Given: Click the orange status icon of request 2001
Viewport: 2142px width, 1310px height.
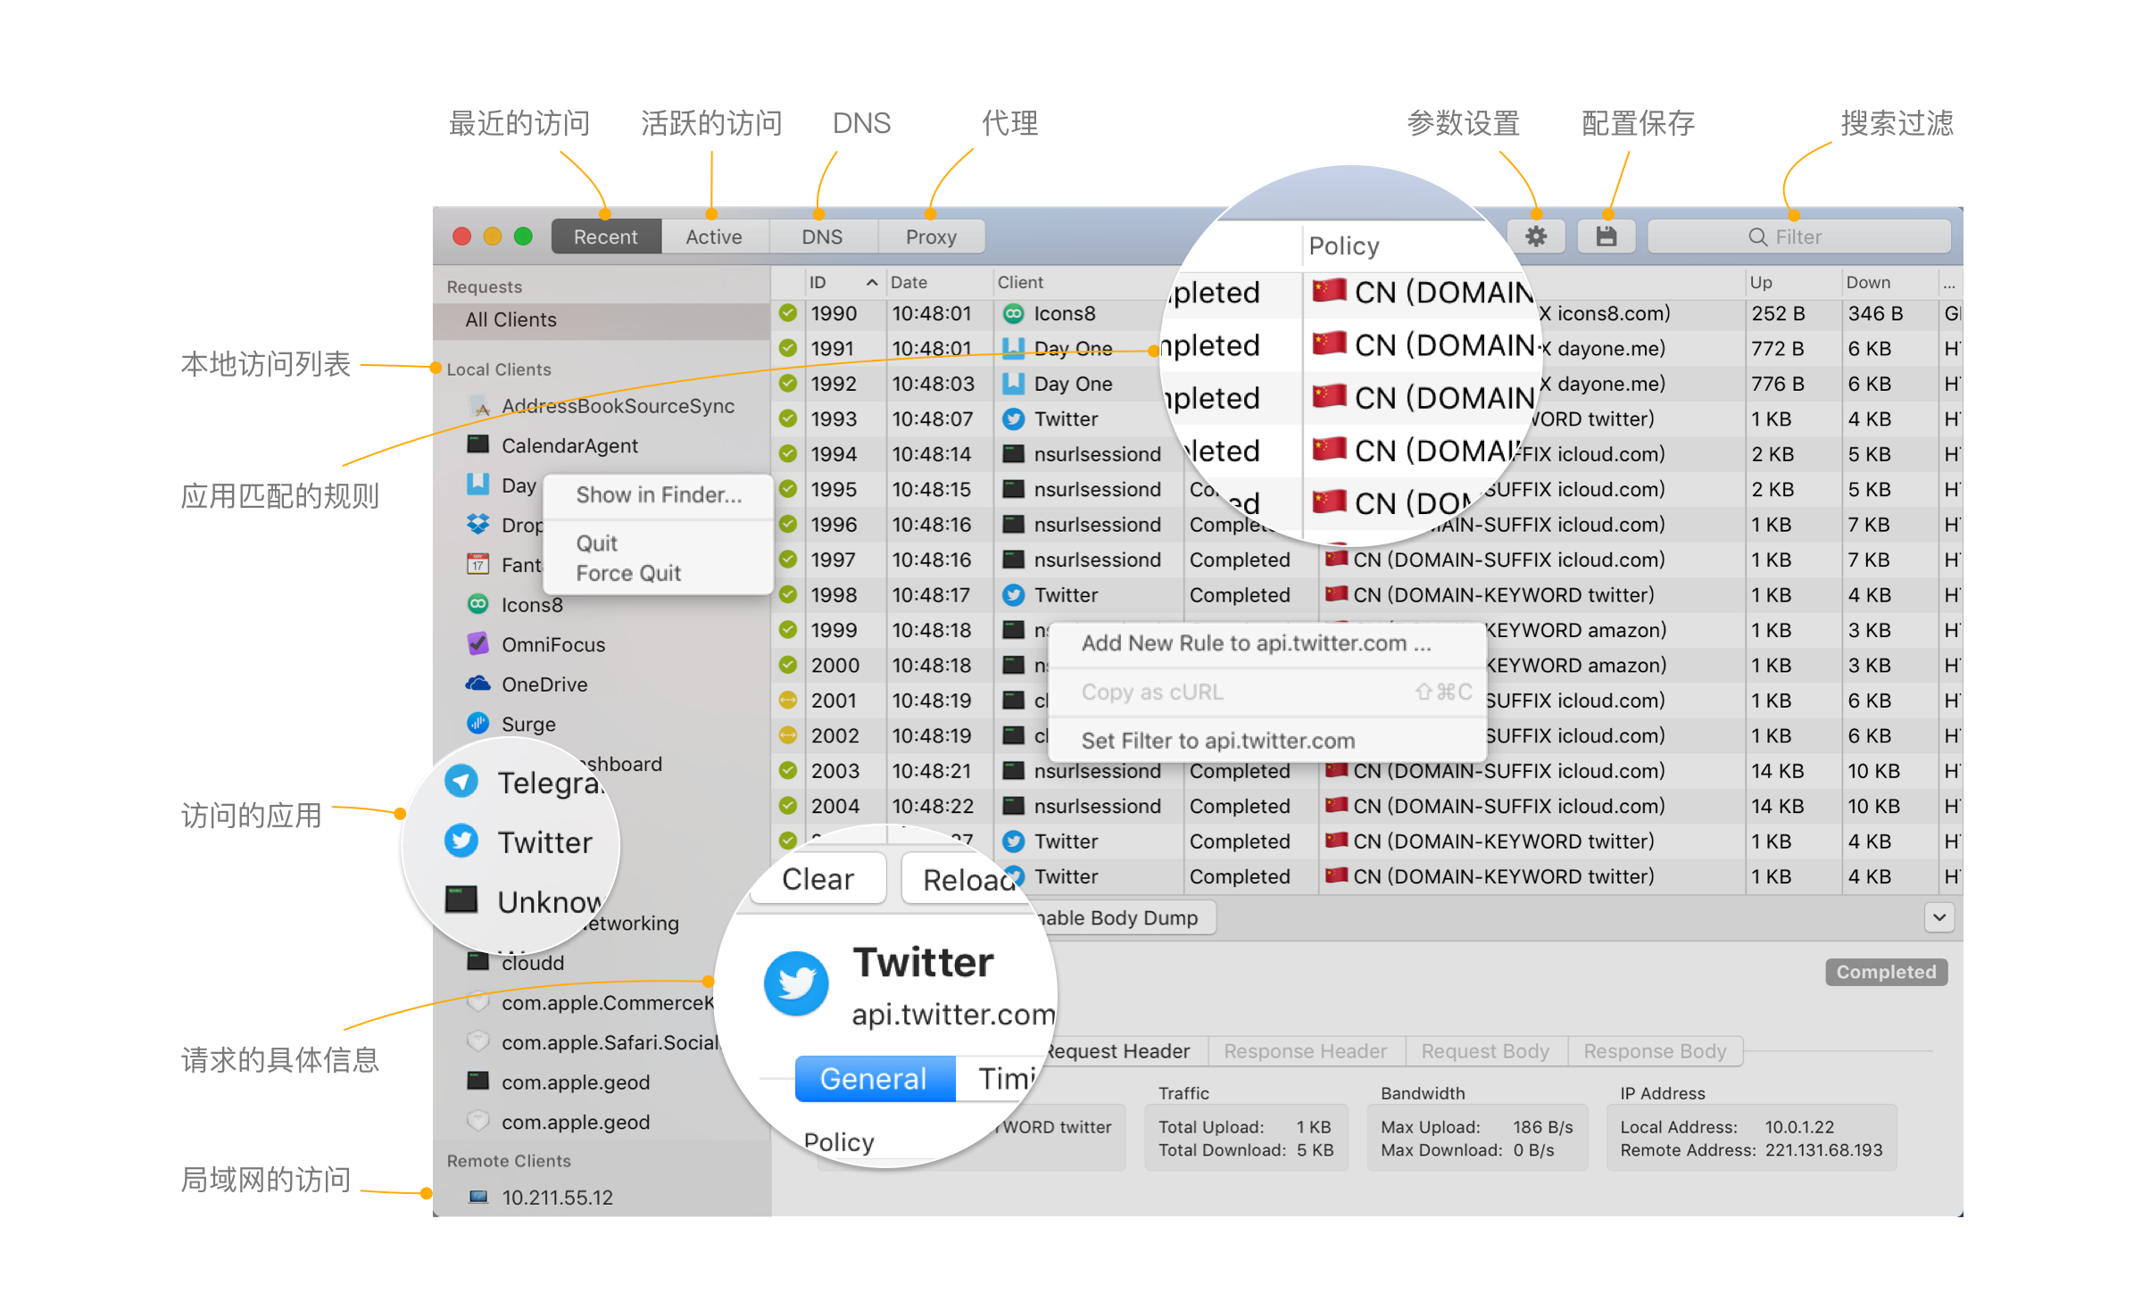Looking at the screenshot, I should coord(788,701).
